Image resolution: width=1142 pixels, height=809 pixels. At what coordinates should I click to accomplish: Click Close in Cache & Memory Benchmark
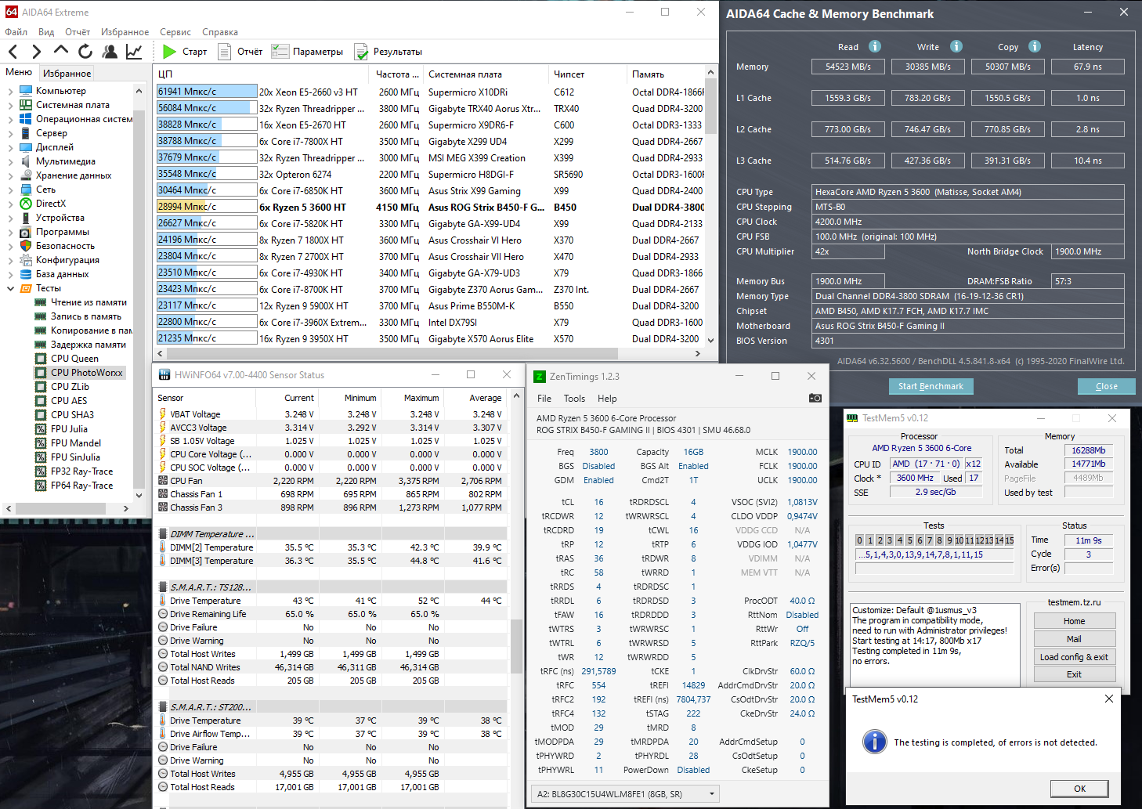point(1106,386)
